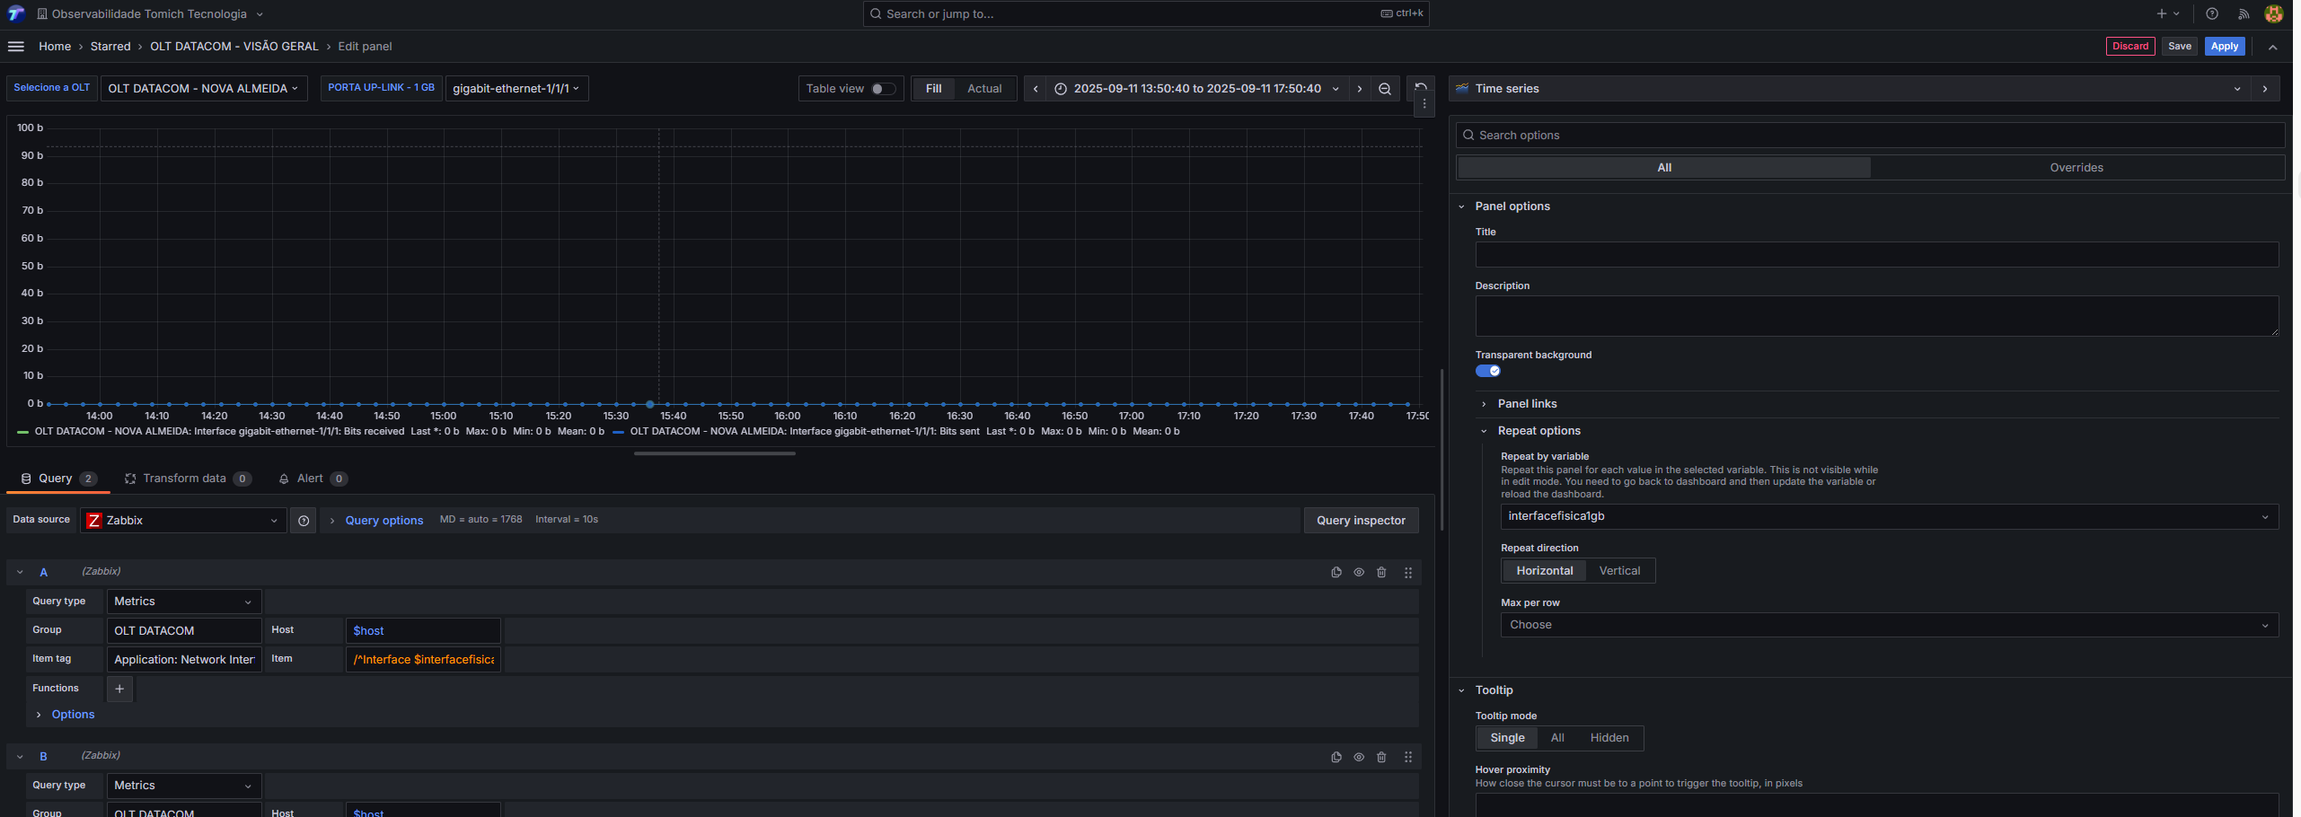This screenshot has height=817, width=2301.
Task: Collapse query B row
Action: pos(20,757)
